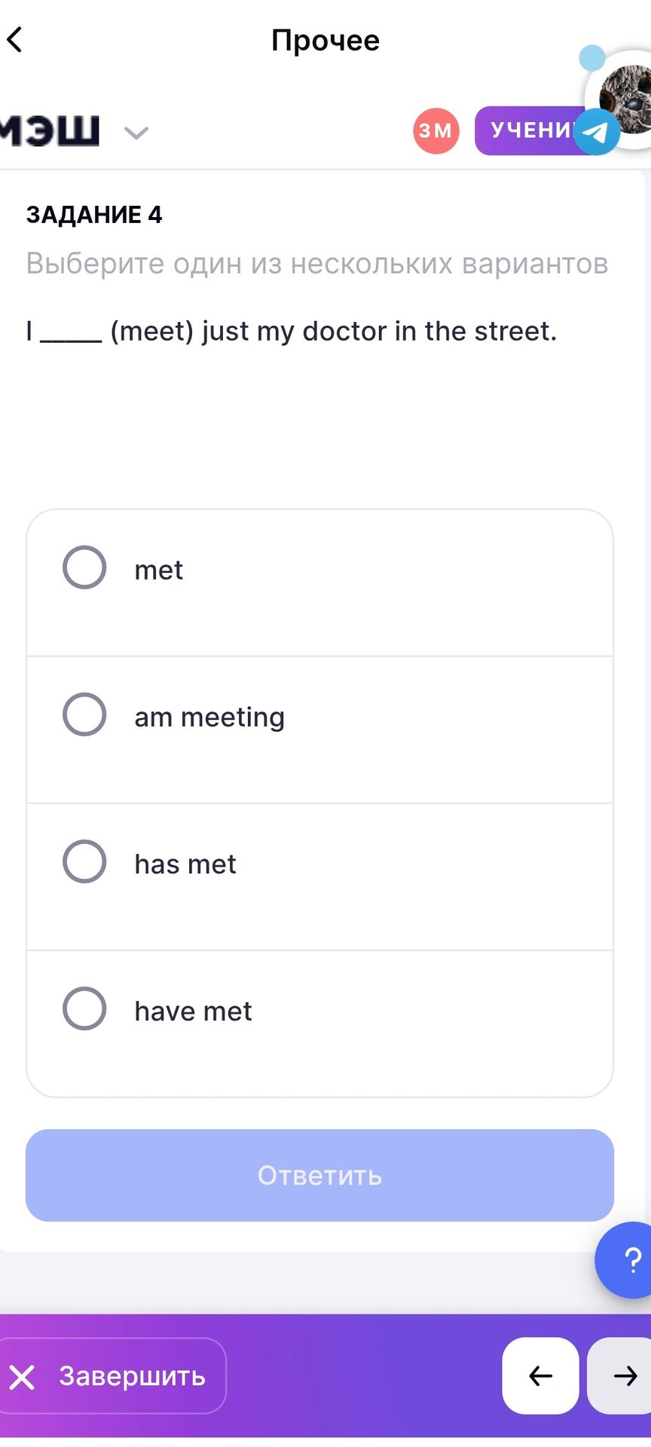Click the X icon on Завершить
651x1447 pixels.
(x=23, y=1377)
